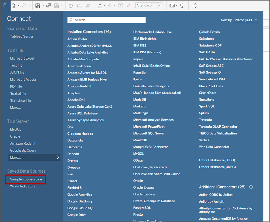The height and width of the screenshot is (222, 270).
Task: Select Tableau Server under Search for Data
Action: [x=22, y=36]
